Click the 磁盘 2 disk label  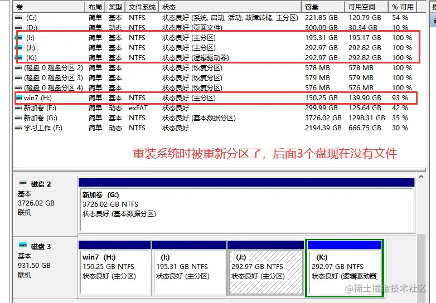coord(41,184)
